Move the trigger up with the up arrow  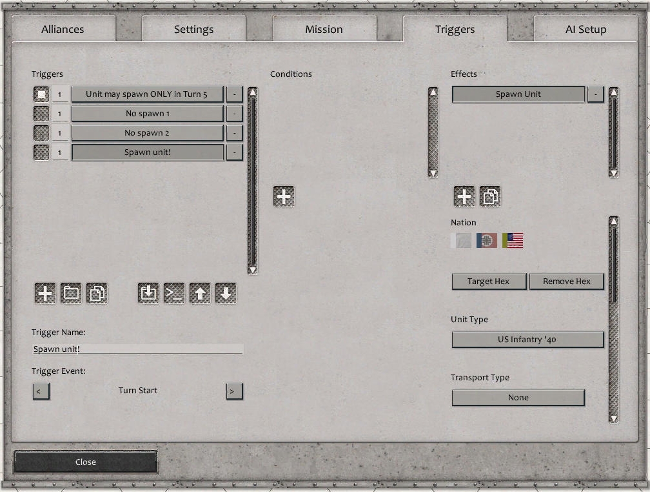200,293
